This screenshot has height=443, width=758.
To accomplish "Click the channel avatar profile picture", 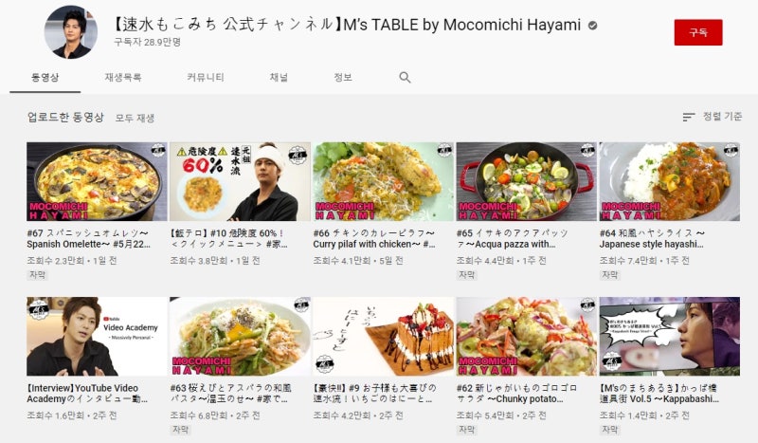I will pyautogui.click(x=71, y=32).
